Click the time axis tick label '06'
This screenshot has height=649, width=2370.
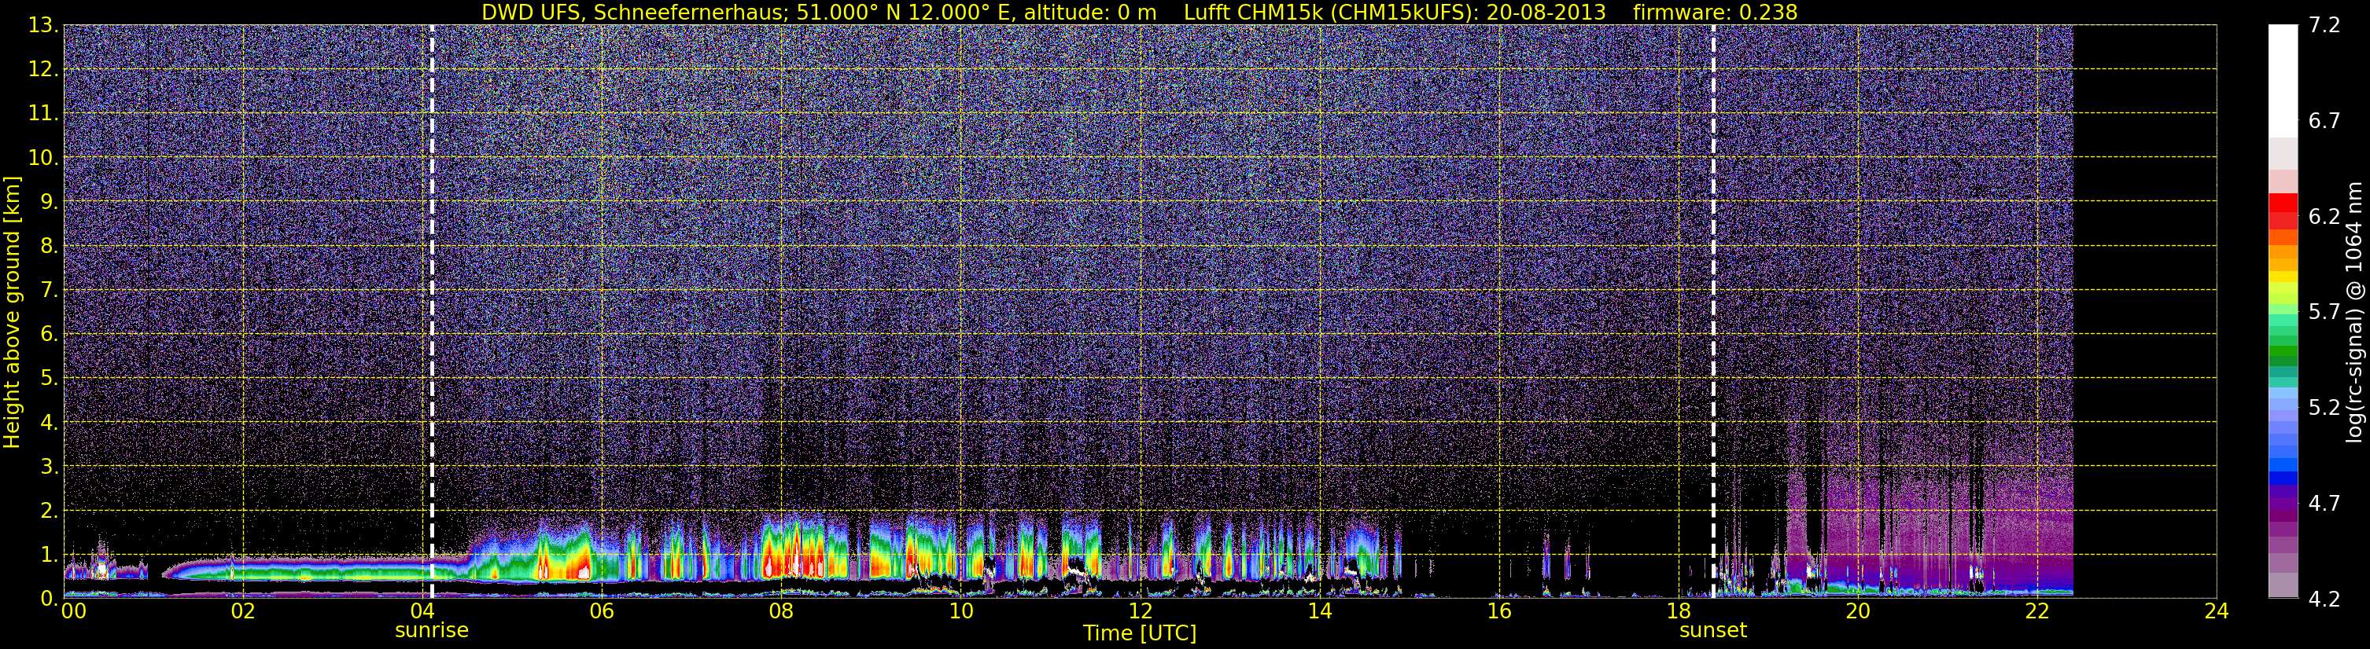click(x=602, y=611)
